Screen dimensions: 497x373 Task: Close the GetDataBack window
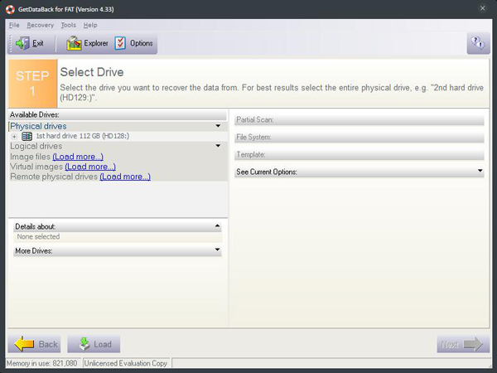point(482,8)
